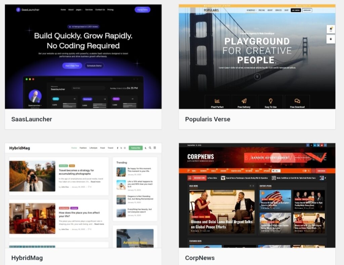This screenshot has width=344, height=265.
Task: Click the HybridMag Facebook icon
Action: (x=118, y=148)
